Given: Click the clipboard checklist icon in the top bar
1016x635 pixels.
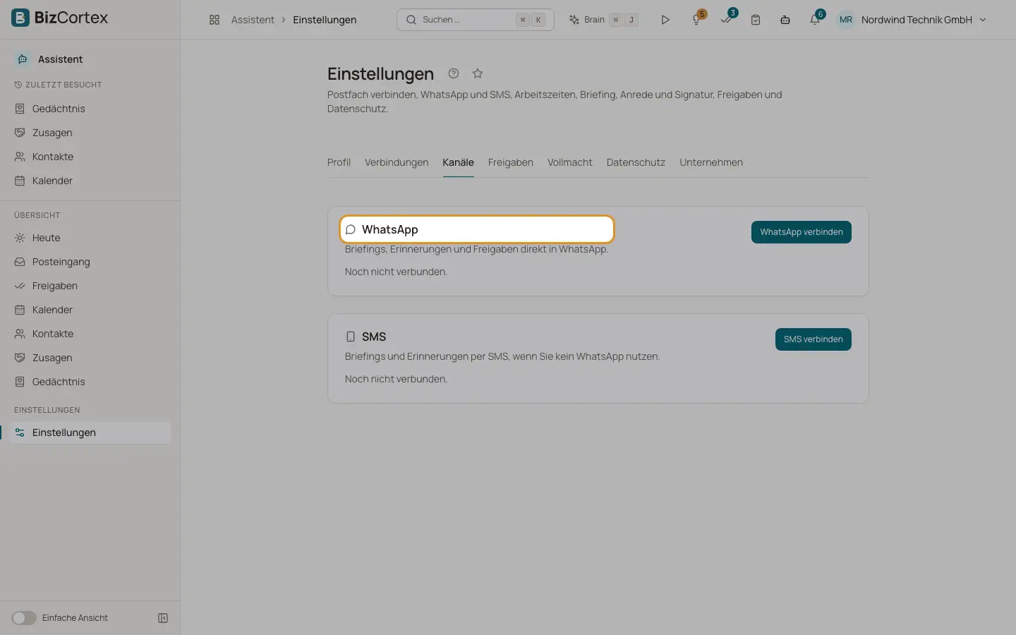Looking at the screenshot, I should click(756, 20).
